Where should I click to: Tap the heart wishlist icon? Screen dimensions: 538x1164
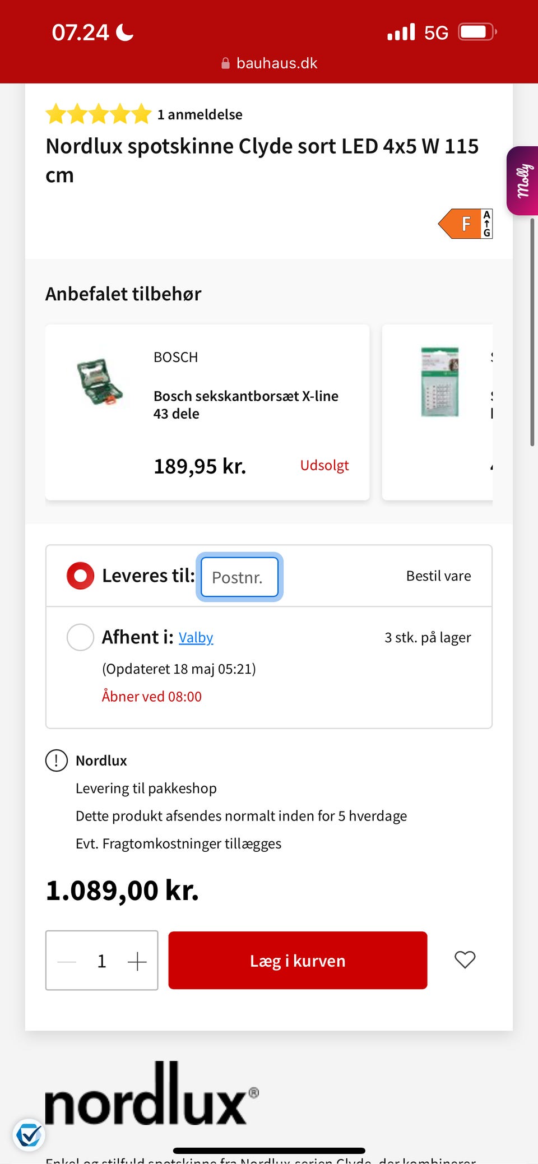coord(465,959)
